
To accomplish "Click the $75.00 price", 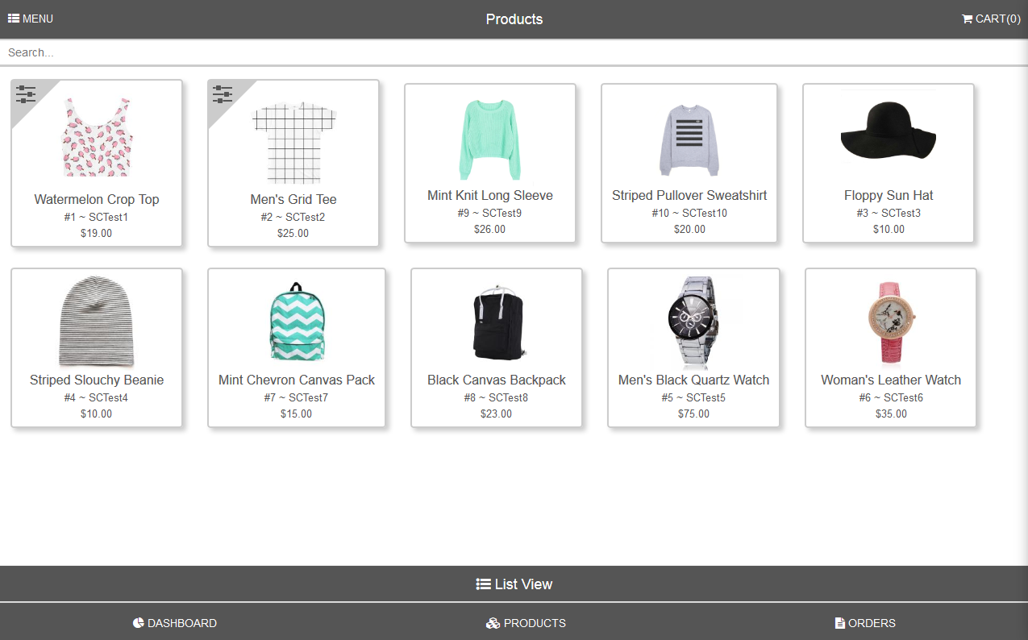I will pos(693,414).
